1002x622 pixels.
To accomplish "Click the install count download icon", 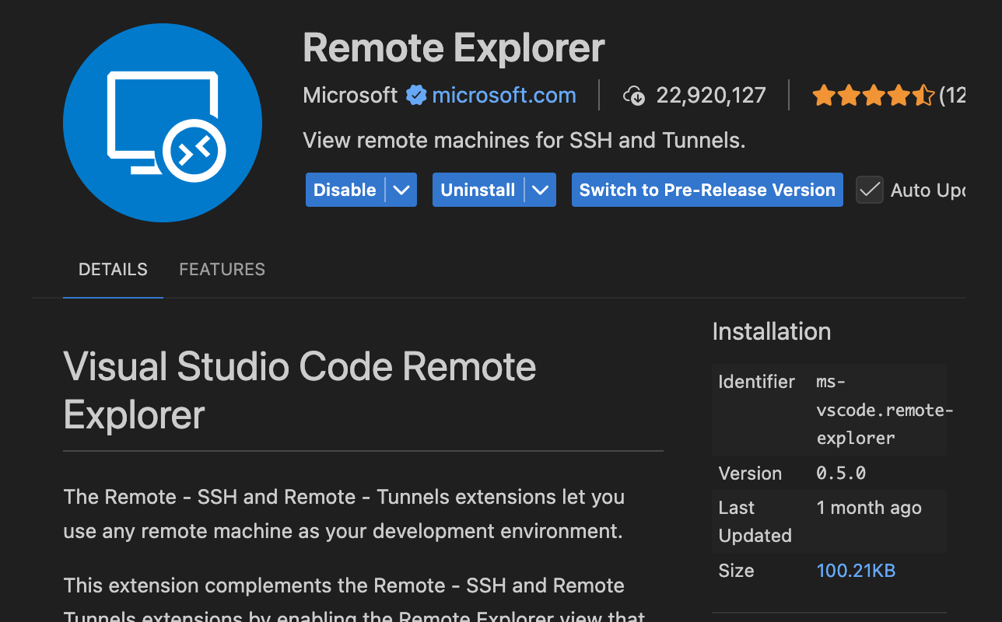I will point(634,96).
